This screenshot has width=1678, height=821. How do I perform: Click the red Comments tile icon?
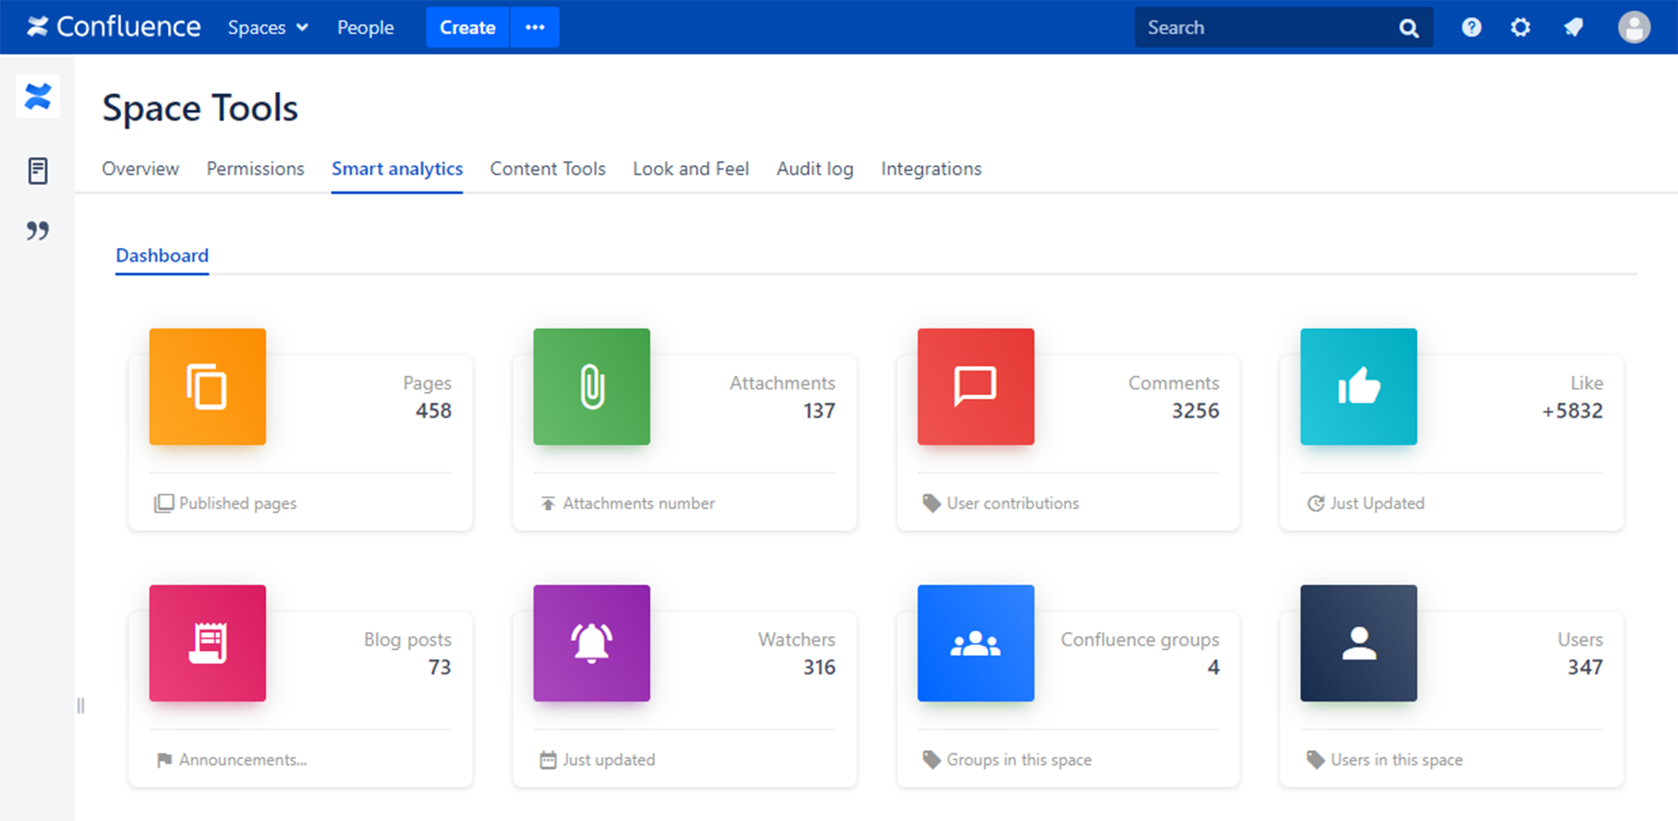coord(976,387)
